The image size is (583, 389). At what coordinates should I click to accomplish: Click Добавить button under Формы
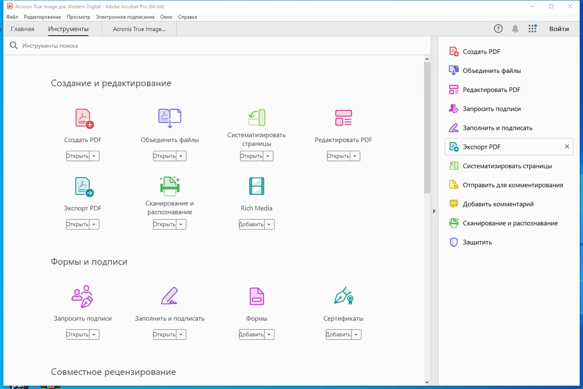pyautogui.click(x=252, y=335)
